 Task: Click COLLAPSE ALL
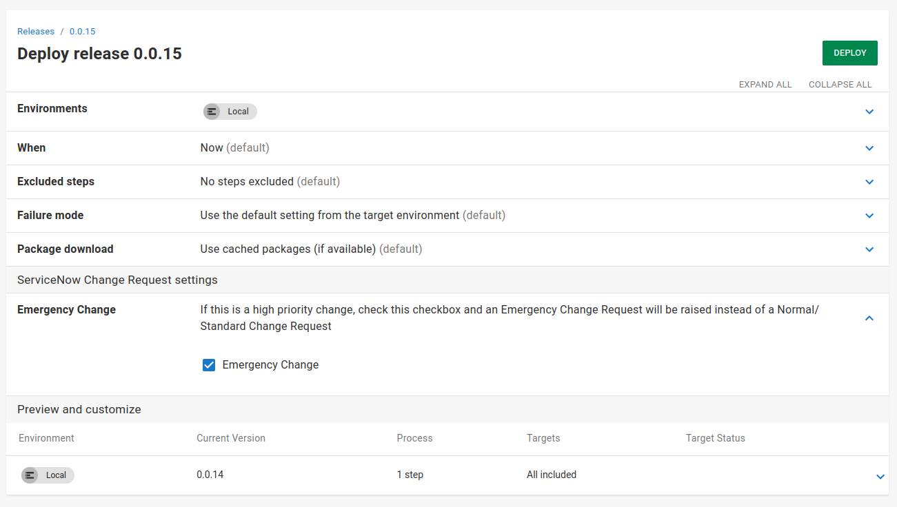click(x=840, y=84)
